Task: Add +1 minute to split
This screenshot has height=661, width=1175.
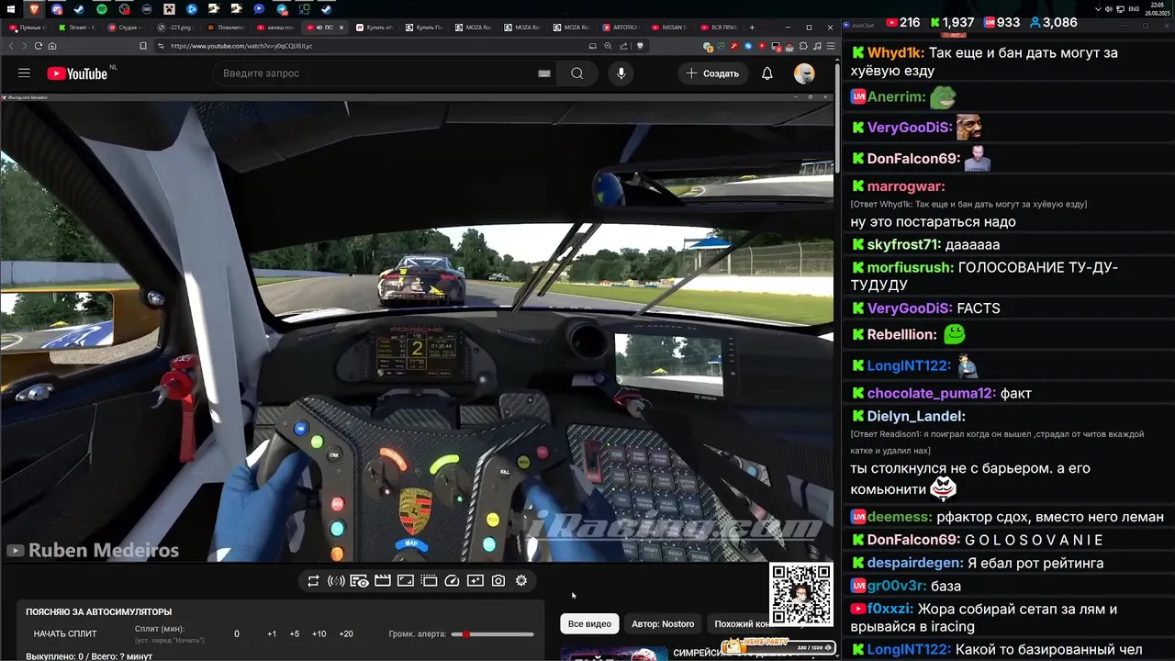Action: click(x=272, y=634)
